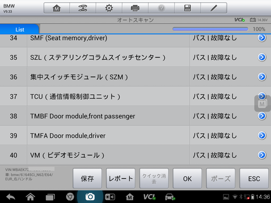
Task: Expand TMFA Door module driver arrow
Action: 262,135
